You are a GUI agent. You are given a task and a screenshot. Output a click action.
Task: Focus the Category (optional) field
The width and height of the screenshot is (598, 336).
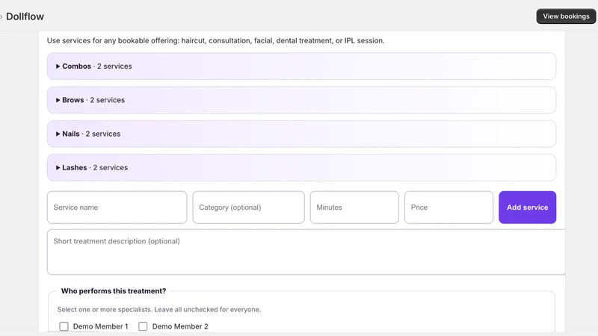(x=248, y=208)
